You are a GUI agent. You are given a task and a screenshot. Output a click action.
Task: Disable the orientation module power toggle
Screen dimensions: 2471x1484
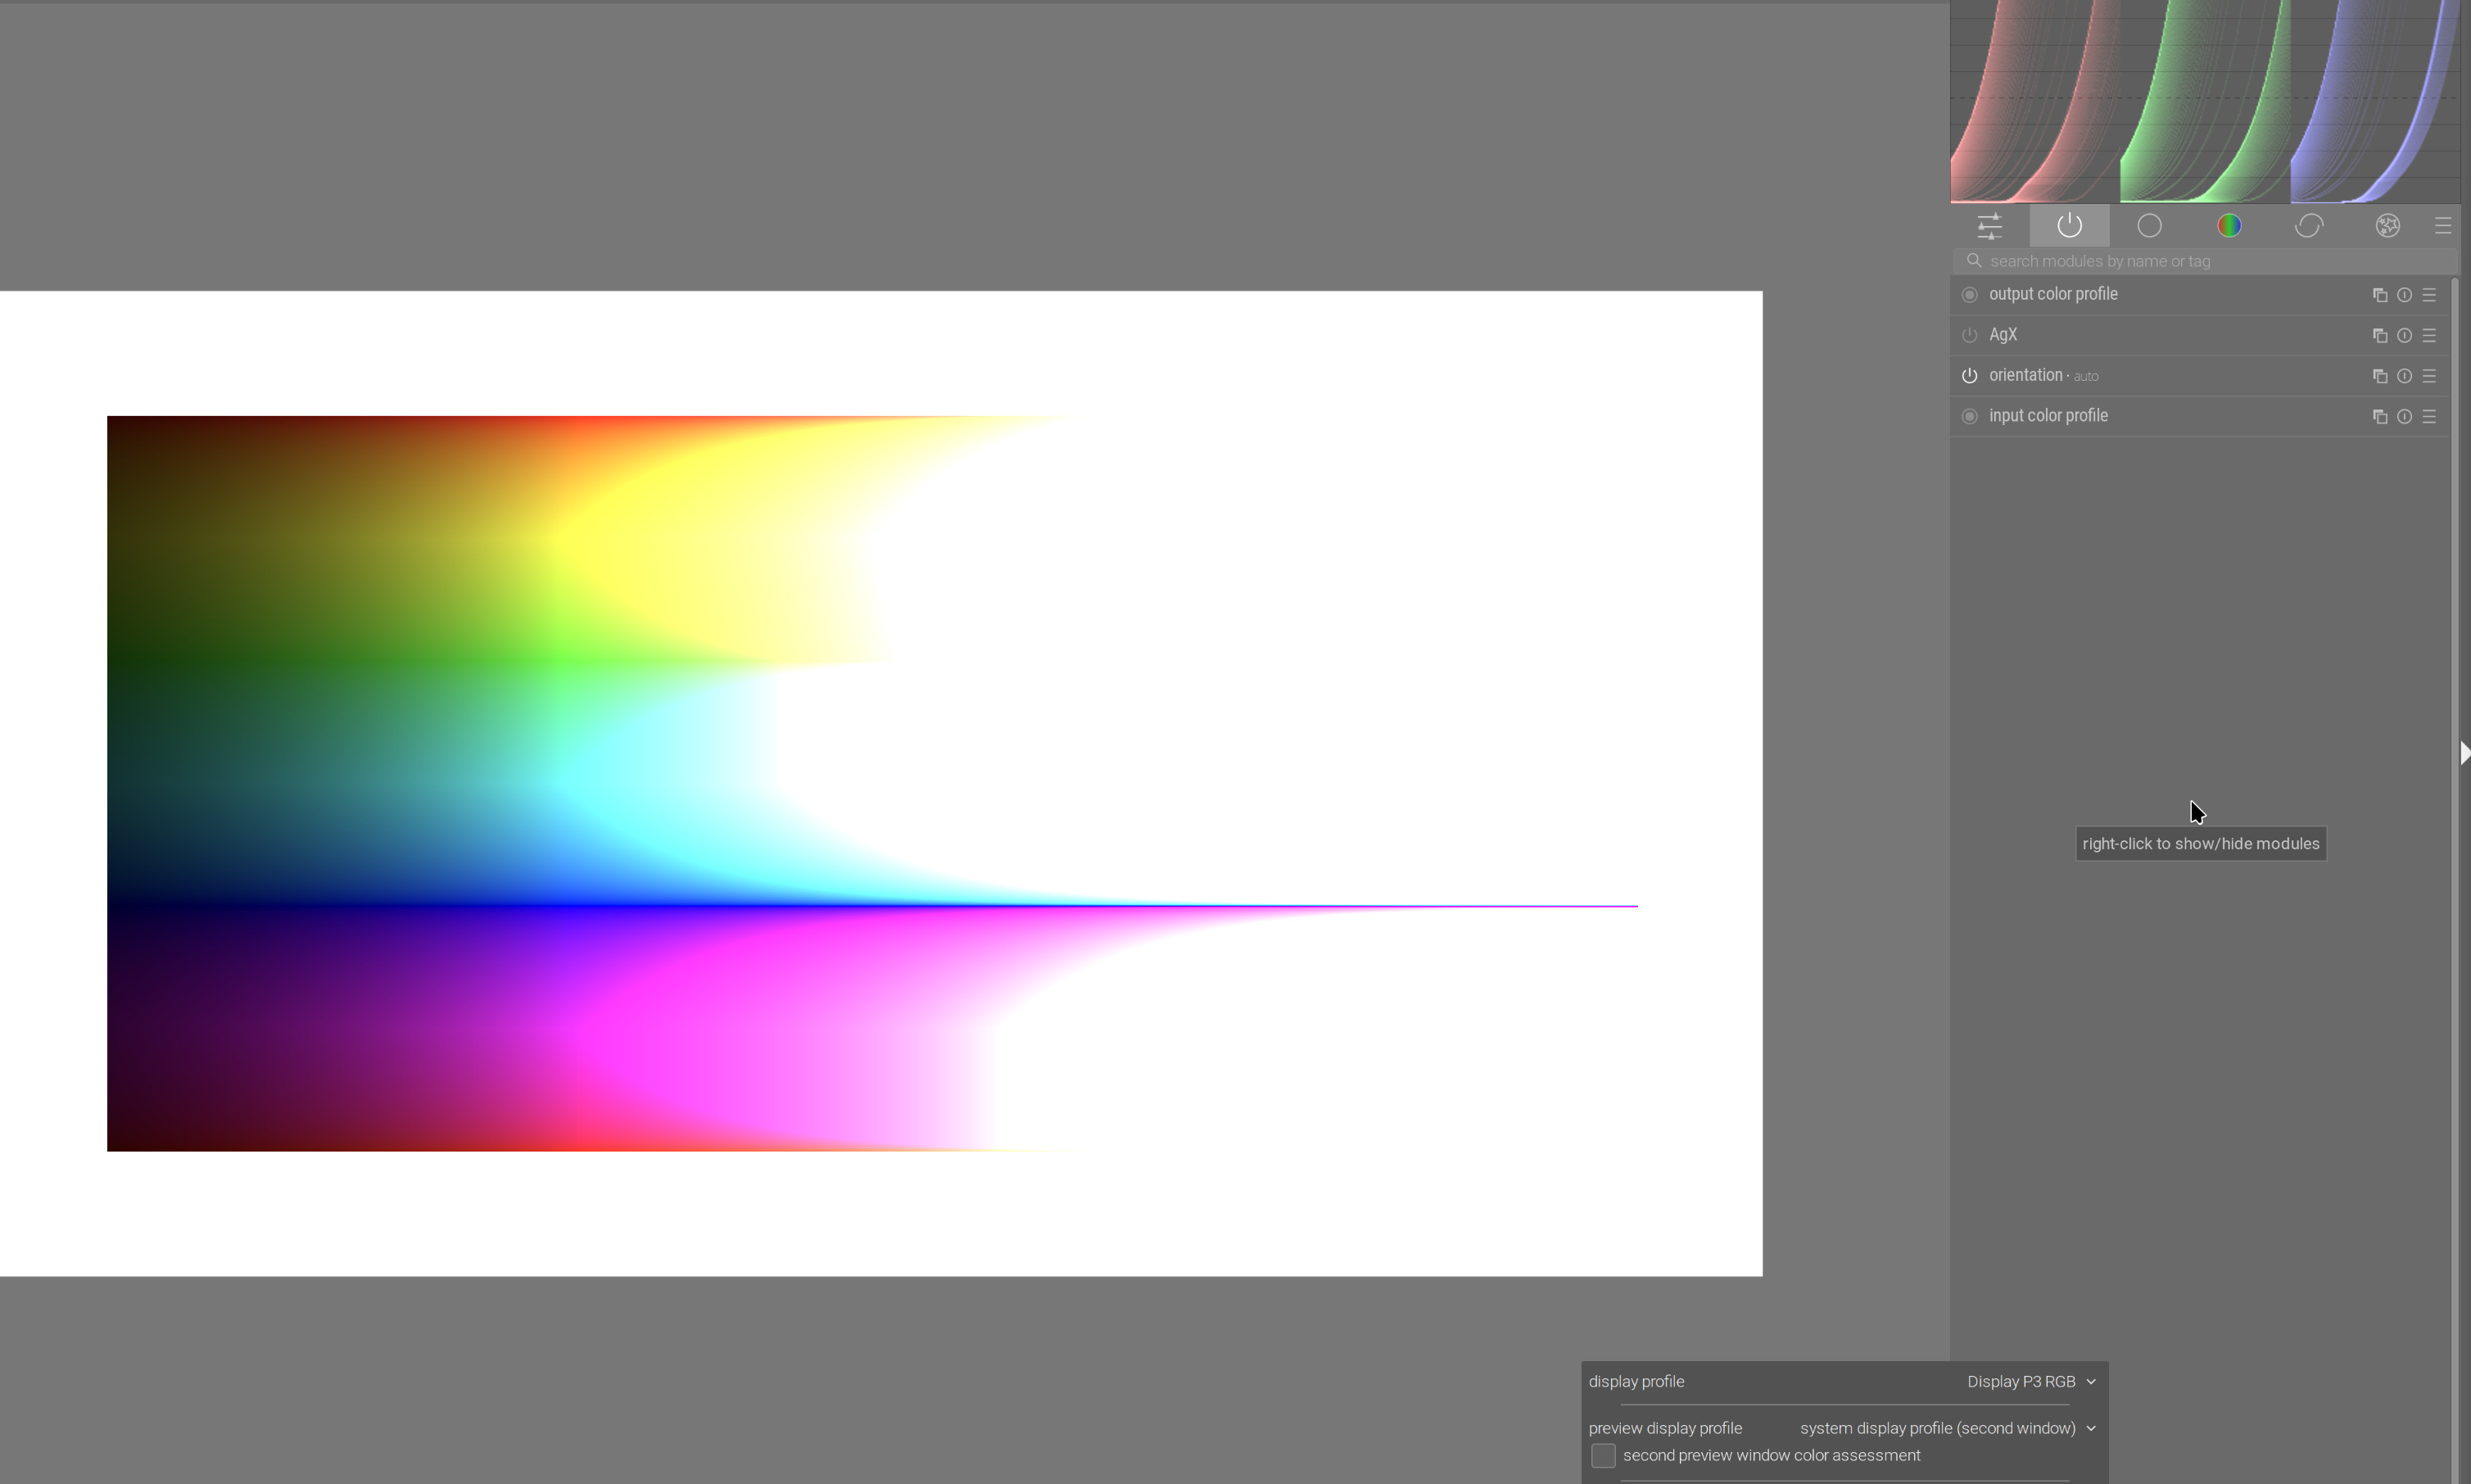tap(1969, 376)
